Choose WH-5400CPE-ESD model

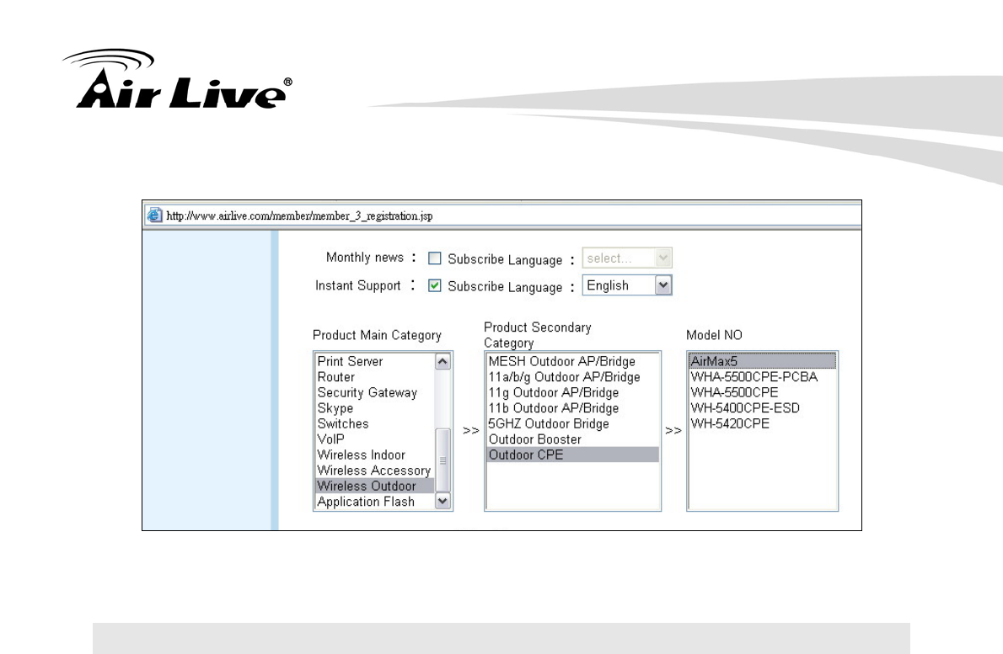point(763,408)
